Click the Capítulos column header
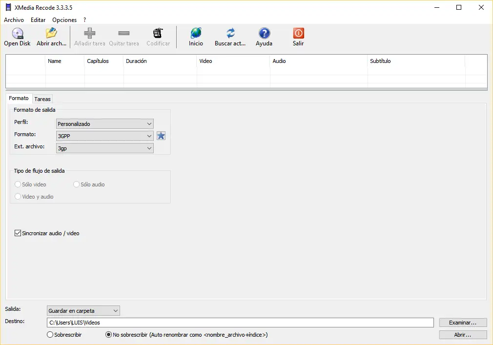The image size is (493, 345). [104, 61]
